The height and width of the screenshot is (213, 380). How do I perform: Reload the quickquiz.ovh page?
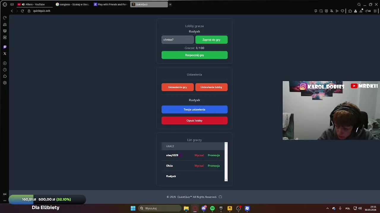22,11
